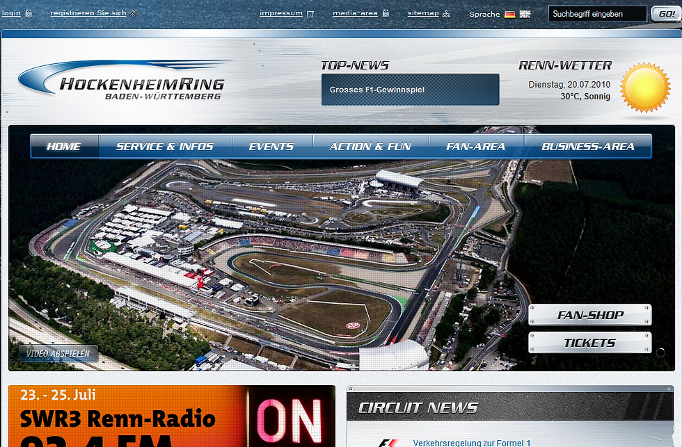The height and width of the screenshot is (447, 682).
Task: Open the FAN-AREA menu
Action: tap(476, 147)
